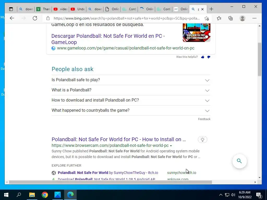
Task: Open network status tray icon
Action: click(x=227, y=195)
